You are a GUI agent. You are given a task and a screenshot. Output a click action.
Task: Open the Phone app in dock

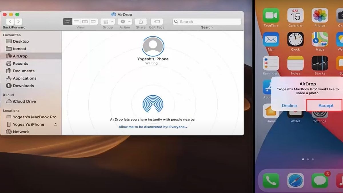[x=271, y=181]
